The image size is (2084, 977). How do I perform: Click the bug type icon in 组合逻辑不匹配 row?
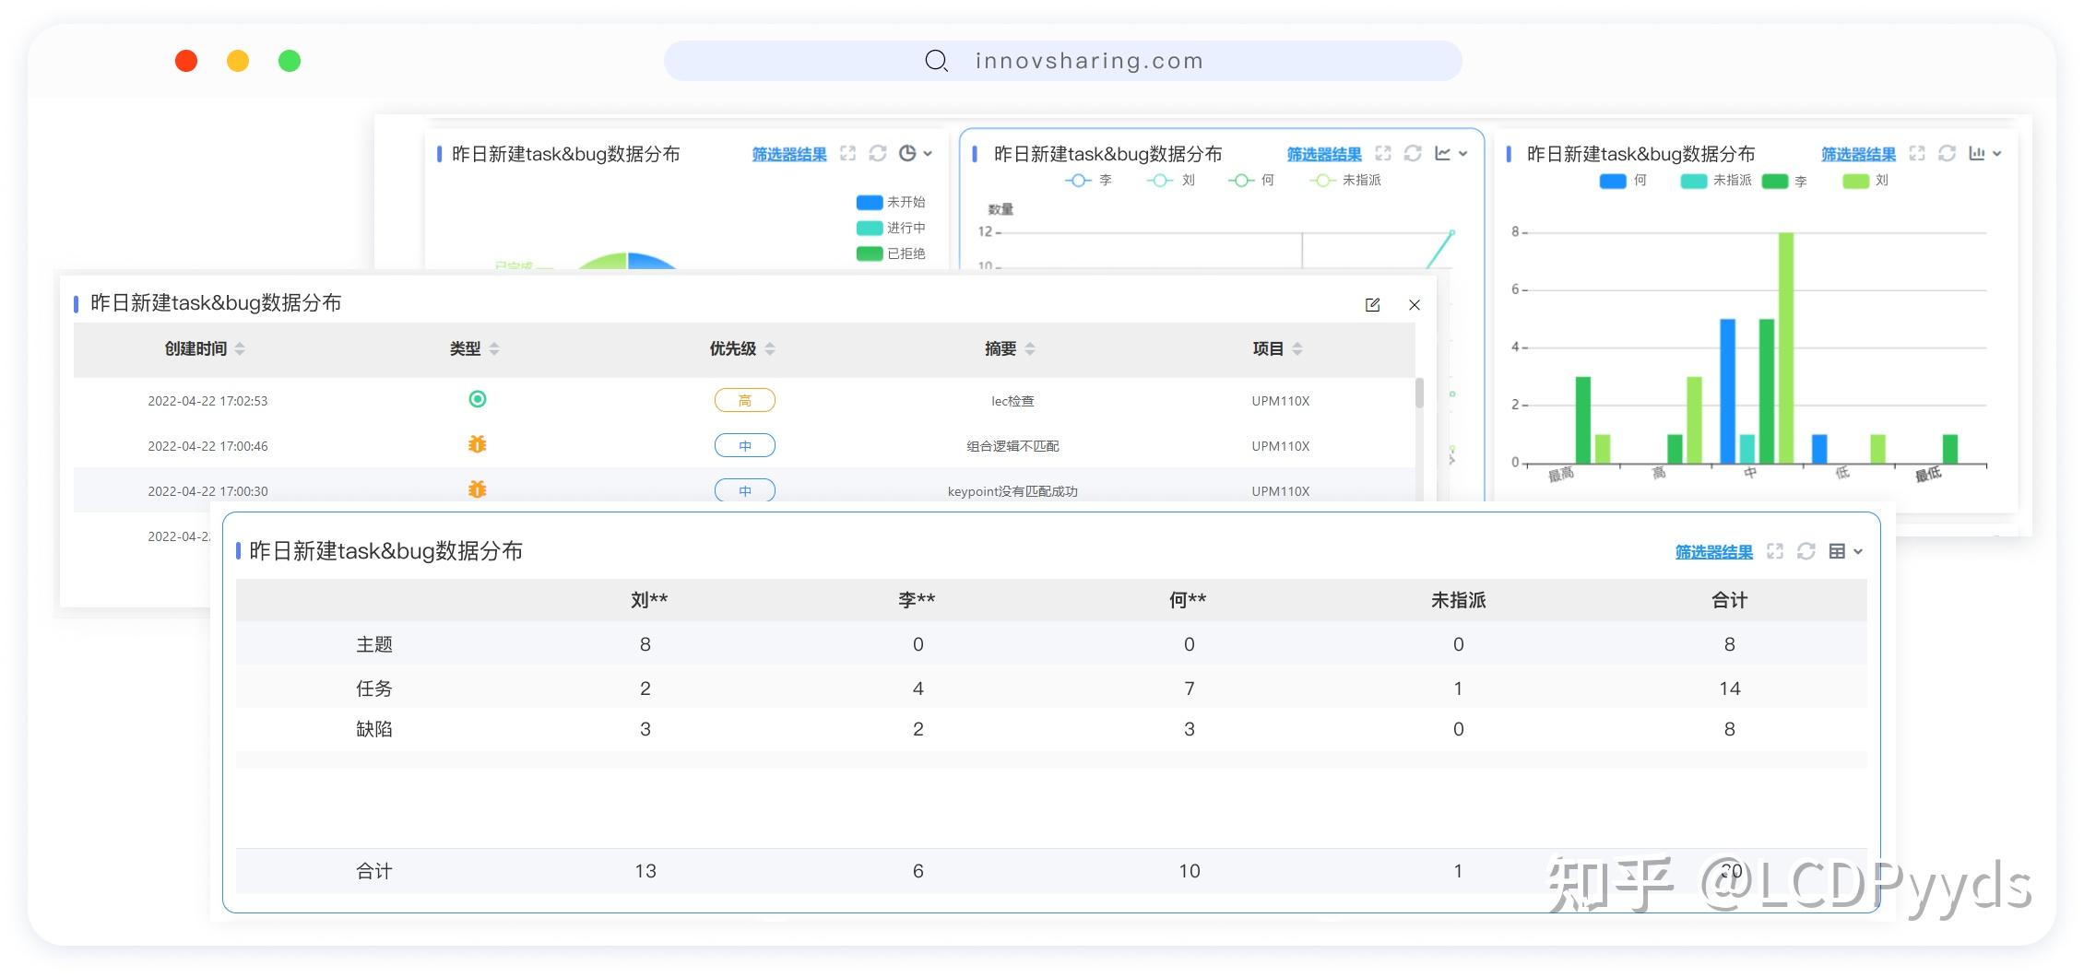click(x=477, y=445)
